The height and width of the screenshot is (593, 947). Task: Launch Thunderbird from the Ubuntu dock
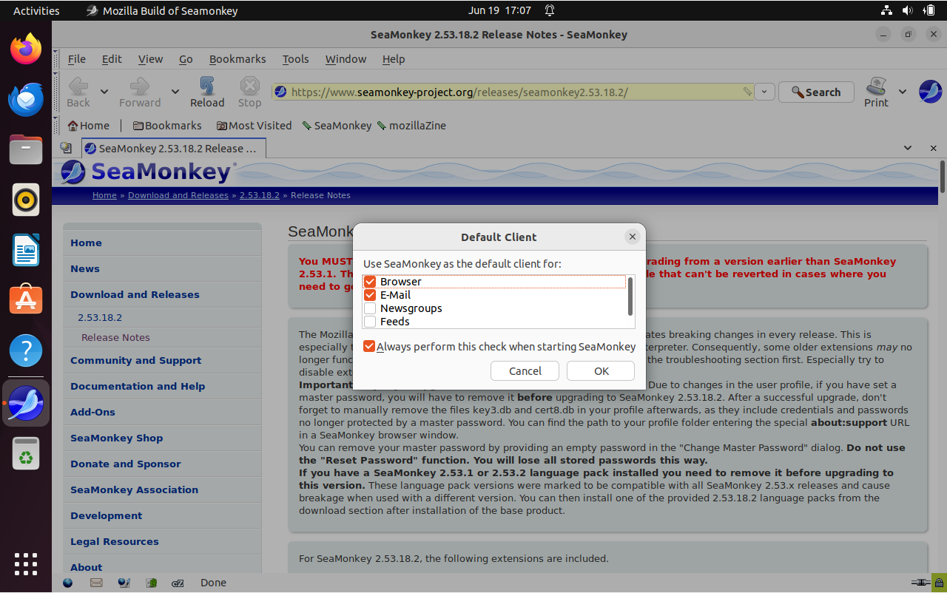click(26, 100)
